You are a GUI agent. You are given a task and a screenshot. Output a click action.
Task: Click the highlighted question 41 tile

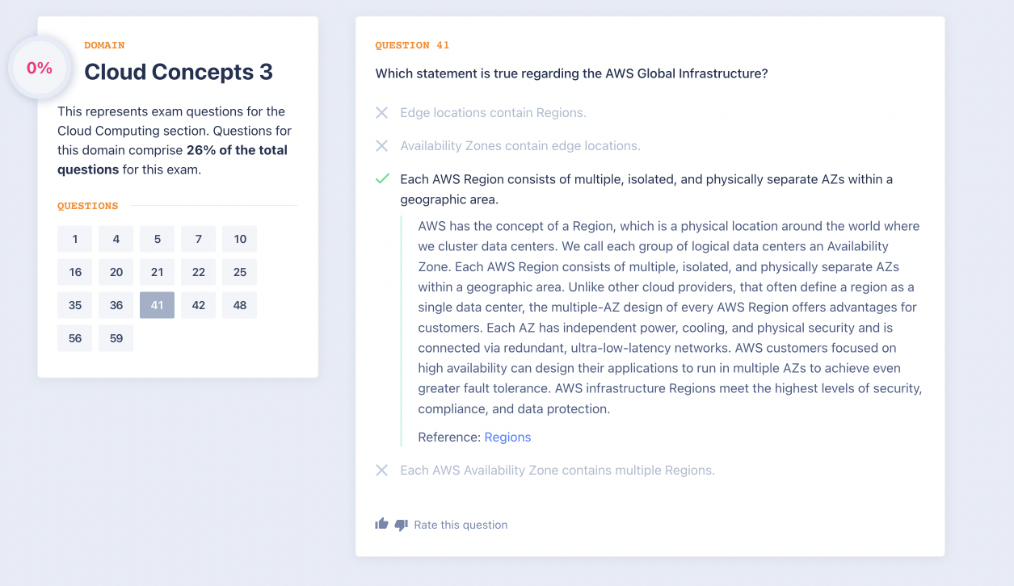(x=157, y=305)
